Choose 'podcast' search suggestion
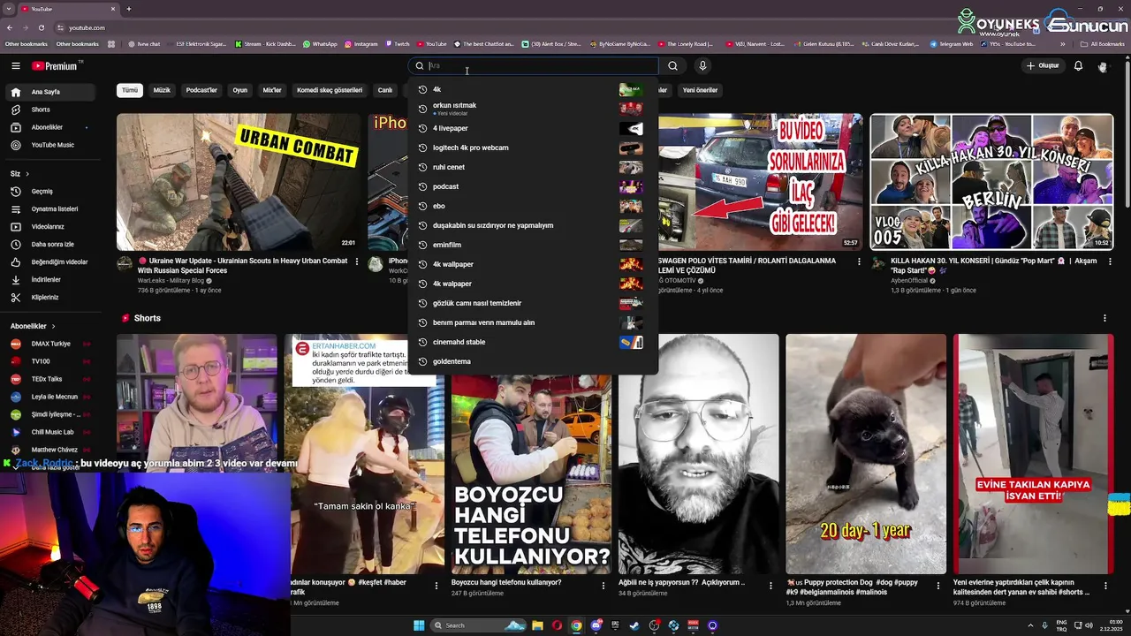This screenshot has height=636, width=1131. [533, 186]
